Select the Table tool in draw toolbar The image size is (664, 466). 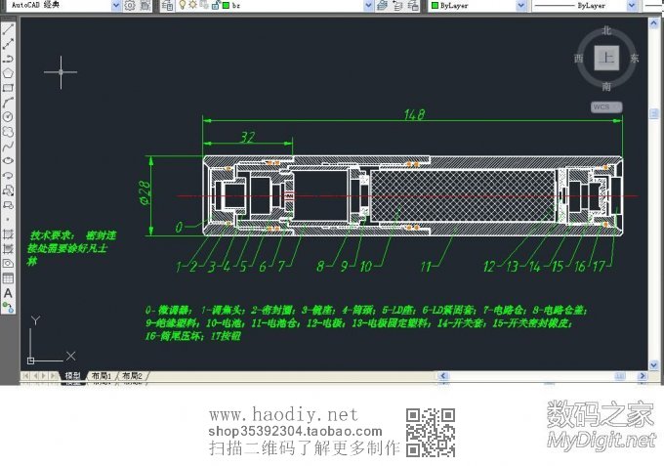8,277
